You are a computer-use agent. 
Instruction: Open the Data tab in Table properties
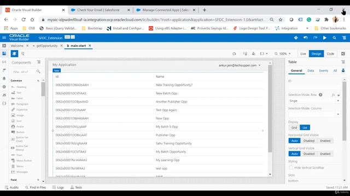click(311, 70)
